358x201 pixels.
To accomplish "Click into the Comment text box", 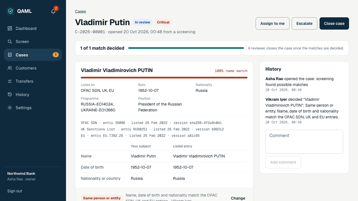I will (x=304, y=142).
